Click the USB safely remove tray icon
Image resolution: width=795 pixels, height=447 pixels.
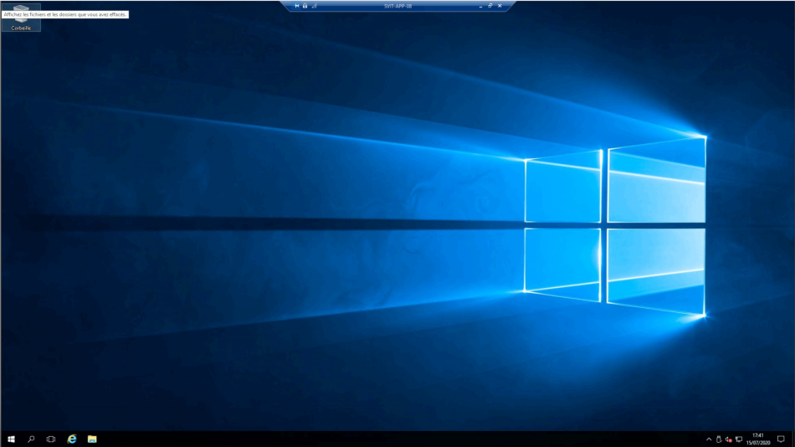719,439
